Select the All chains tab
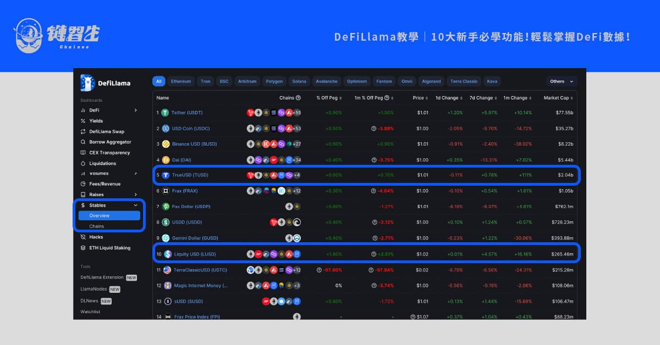The image size is (660, 345). (159, 81)
